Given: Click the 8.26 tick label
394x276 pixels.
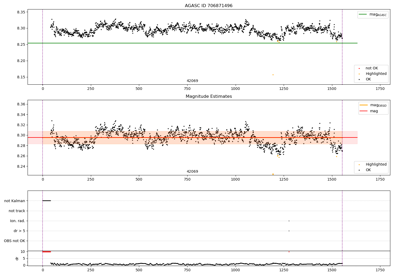Looking at the screenshot, I should (x=21, y=156).
